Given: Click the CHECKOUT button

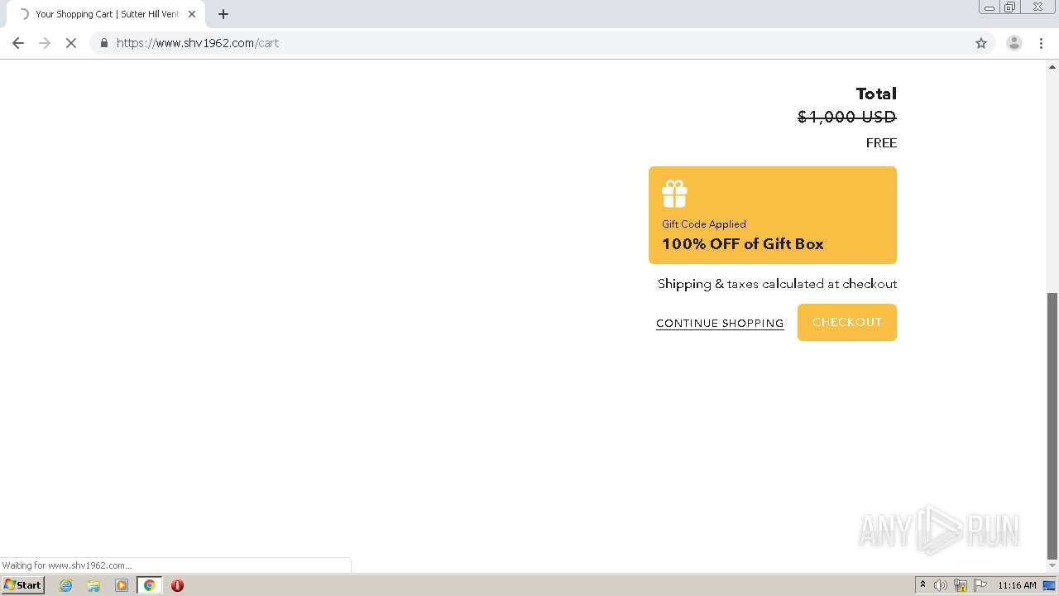Looking at the screenshot, I should tap(847, 322).
